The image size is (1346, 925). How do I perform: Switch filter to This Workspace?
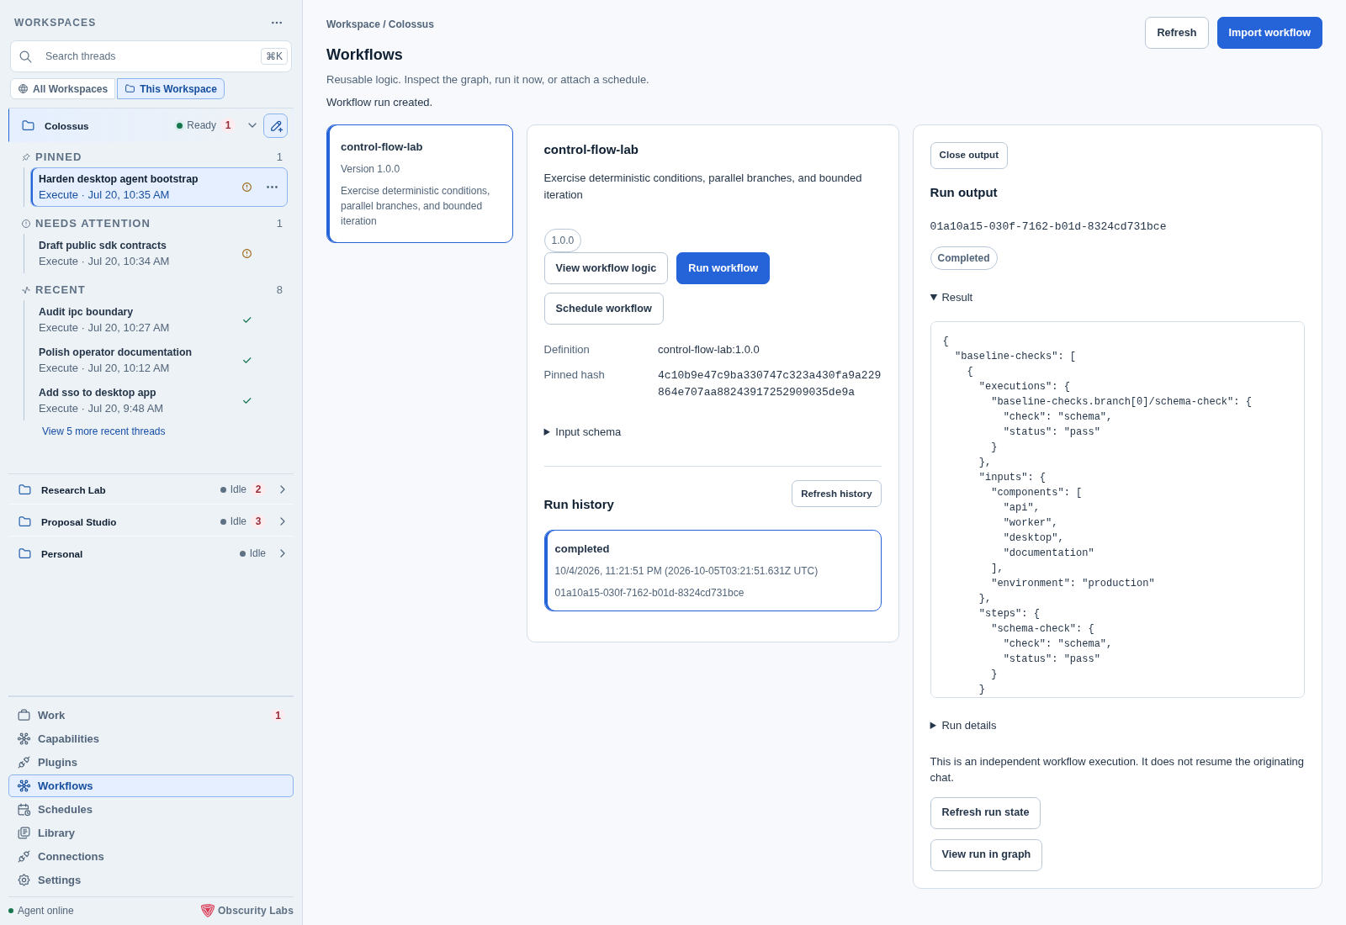(x=171, y=89)
